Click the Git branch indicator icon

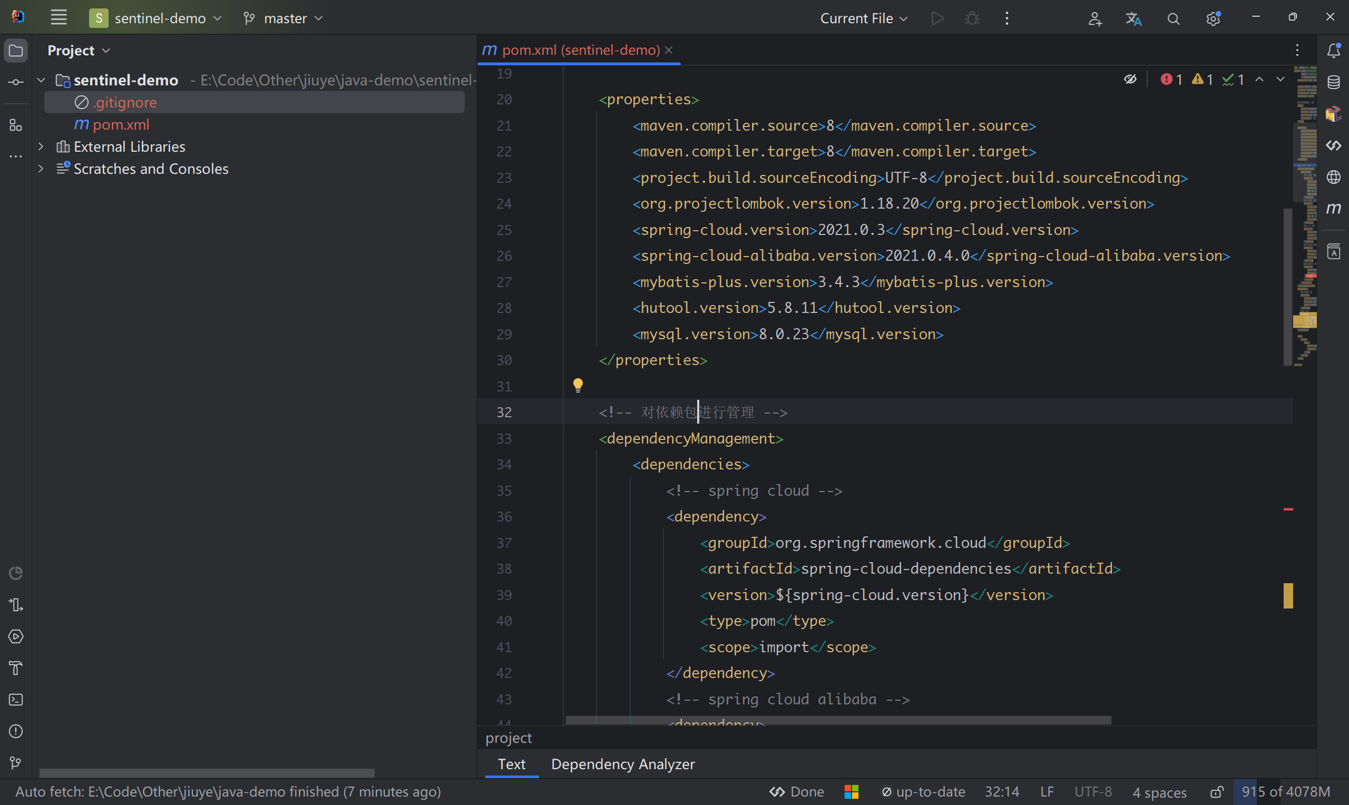[x=251, y=18]
